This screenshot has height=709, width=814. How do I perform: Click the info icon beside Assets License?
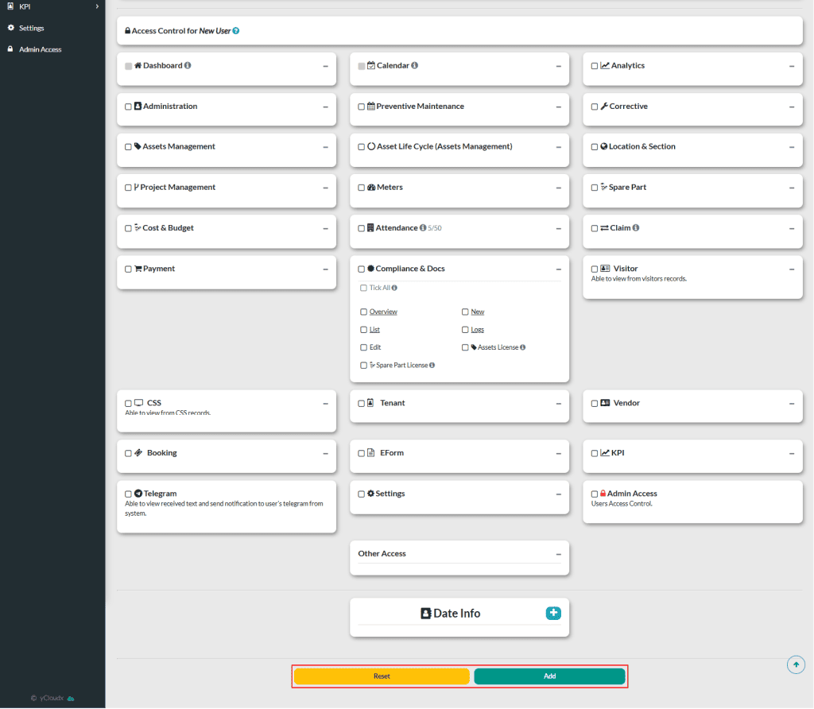[523, 347]
